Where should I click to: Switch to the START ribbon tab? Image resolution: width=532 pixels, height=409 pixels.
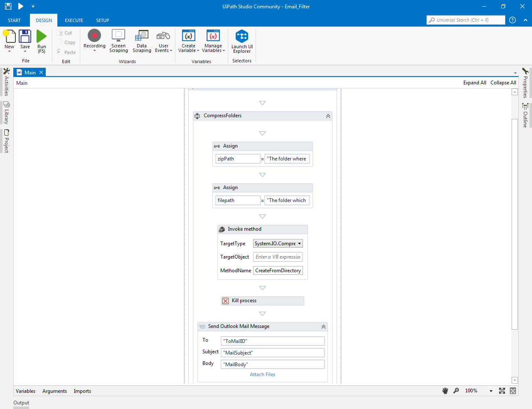coord(14,20)
